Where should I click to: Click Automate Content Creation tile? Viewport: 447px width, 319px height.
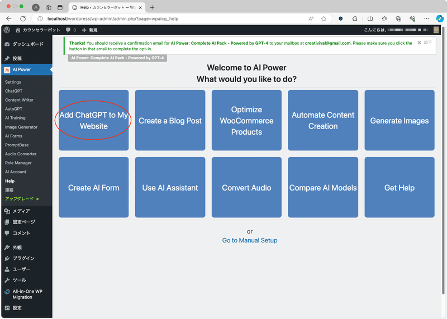pos(323,120)
